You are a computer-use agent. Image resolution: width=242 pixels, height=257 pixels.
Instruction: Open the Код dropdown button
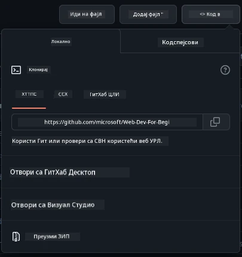[x=211, y=14]
